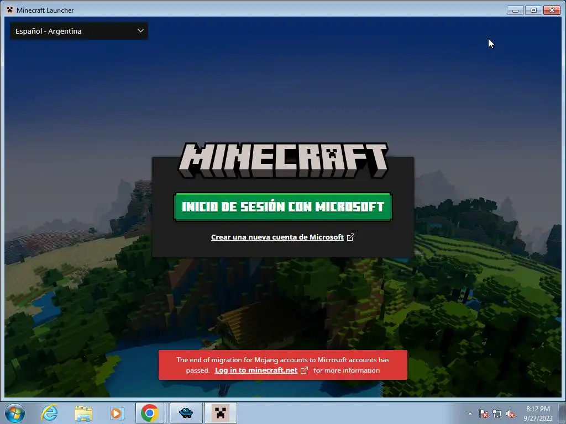Minimize the Minecraft Launcher window
The width and height of the screenshot is (566, 424).
click(x=515, y=10)
